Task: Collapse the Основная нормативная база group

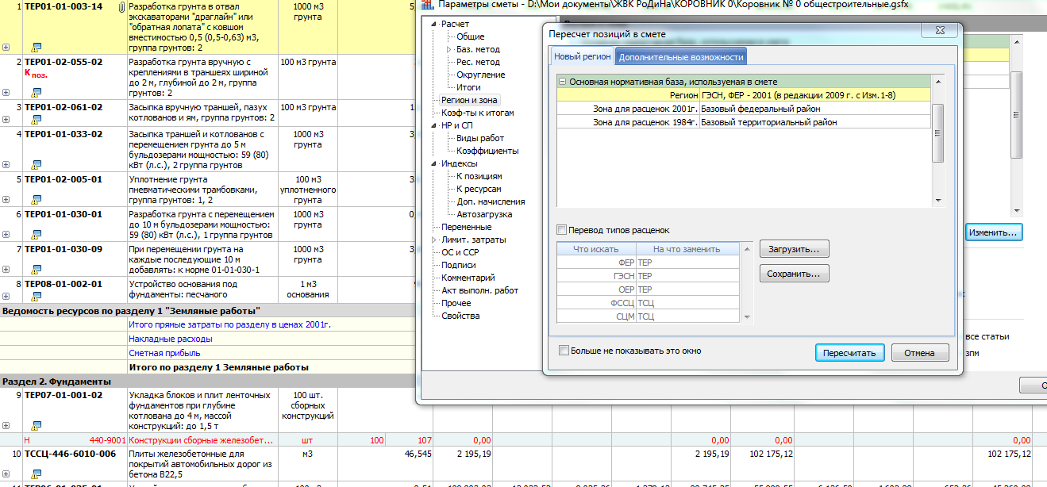Action: coord(562,82)
